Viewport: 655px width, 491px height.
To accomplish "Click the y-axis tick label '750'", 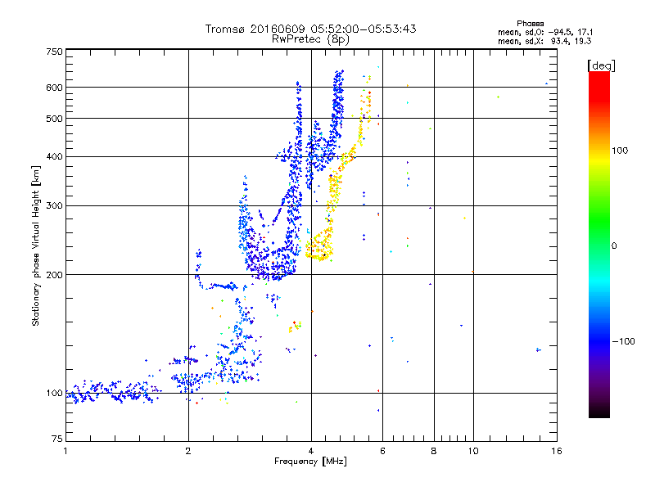I will [x=54, y=52].
